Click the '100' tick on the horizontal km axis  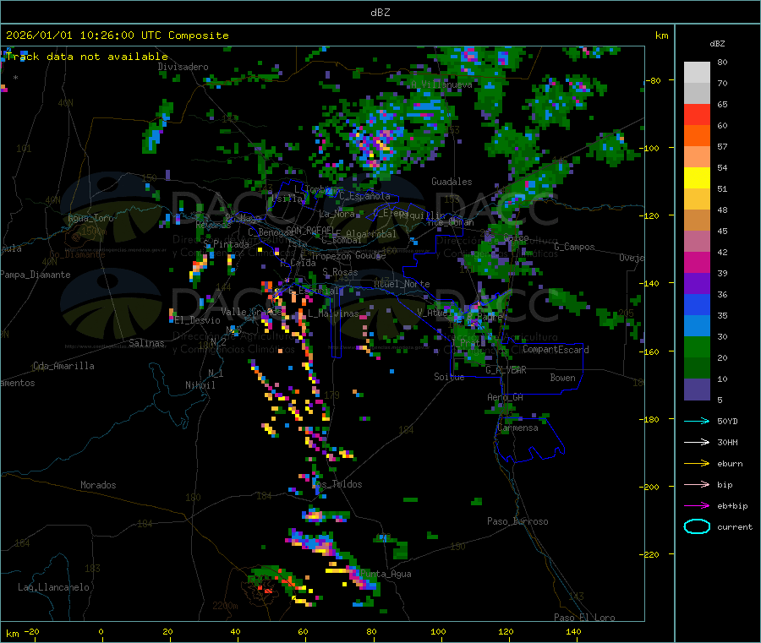pyautogui.click(x=438, y=631)
